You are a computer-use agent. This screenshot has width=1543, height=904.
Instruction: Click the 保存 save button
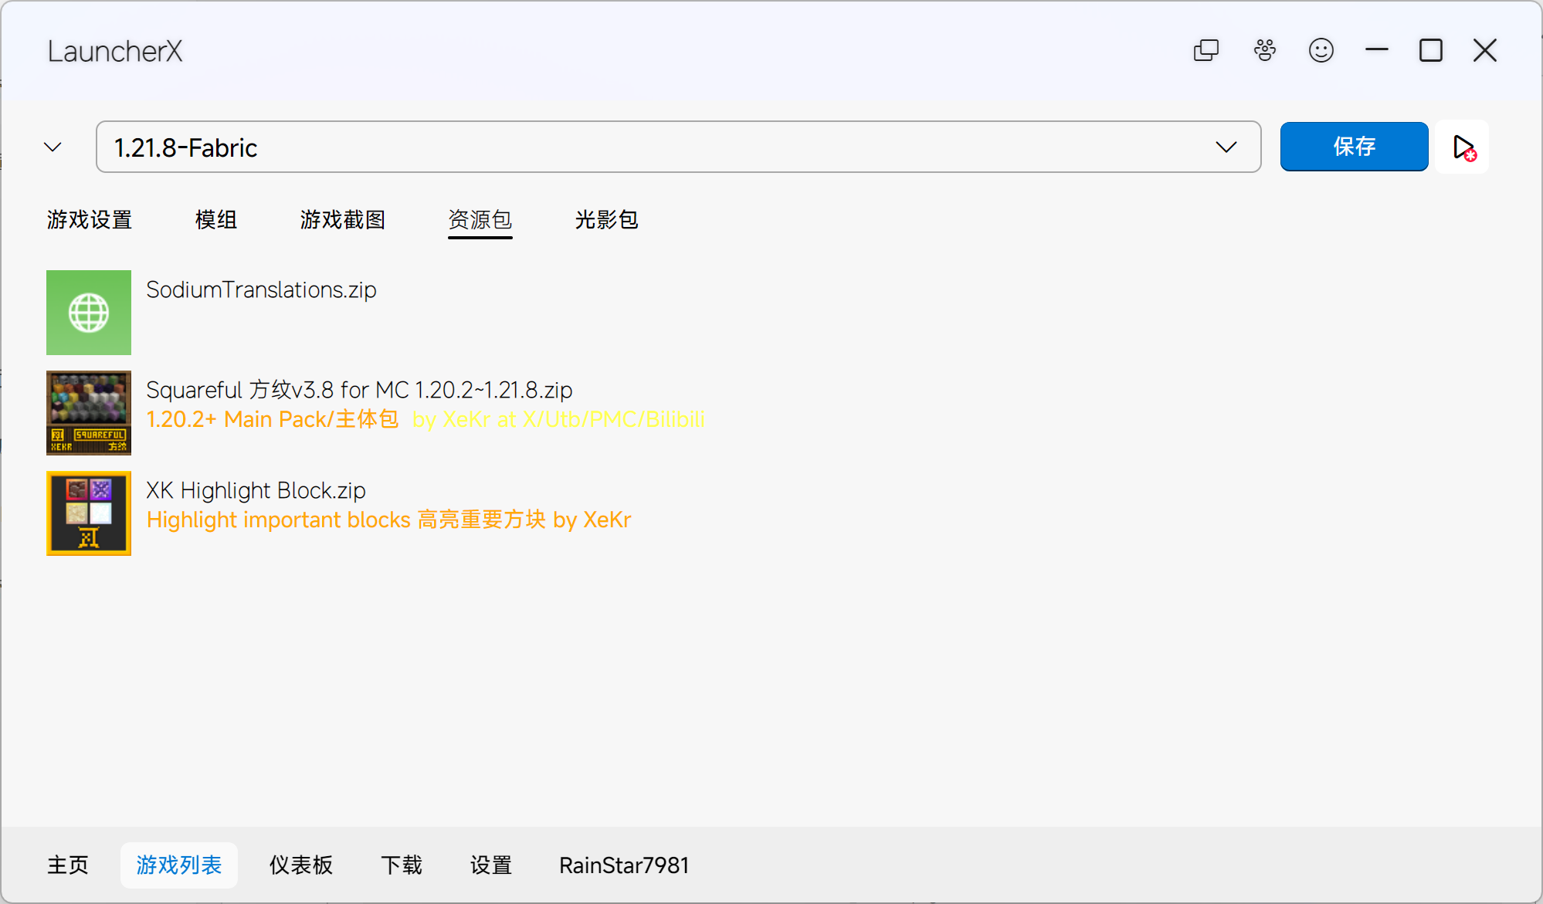point(1354,147)
